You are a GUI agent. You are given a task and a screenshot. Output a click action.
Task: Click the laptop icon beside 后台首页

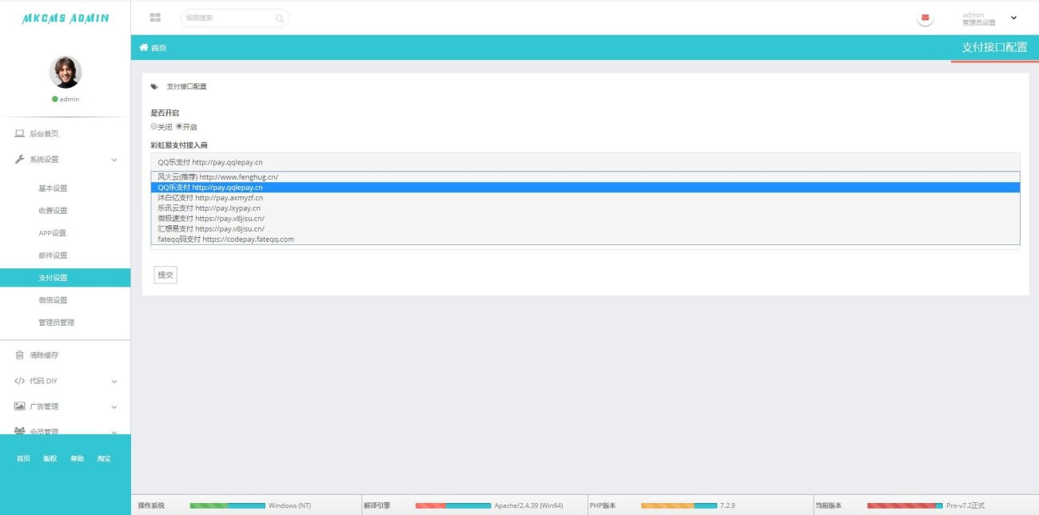(x=20, y=133)
